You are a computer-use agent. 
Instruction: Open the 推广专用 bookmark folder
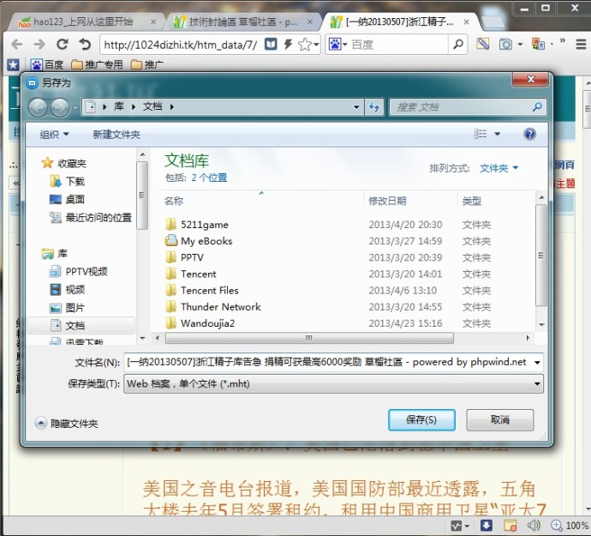[98, 65]
